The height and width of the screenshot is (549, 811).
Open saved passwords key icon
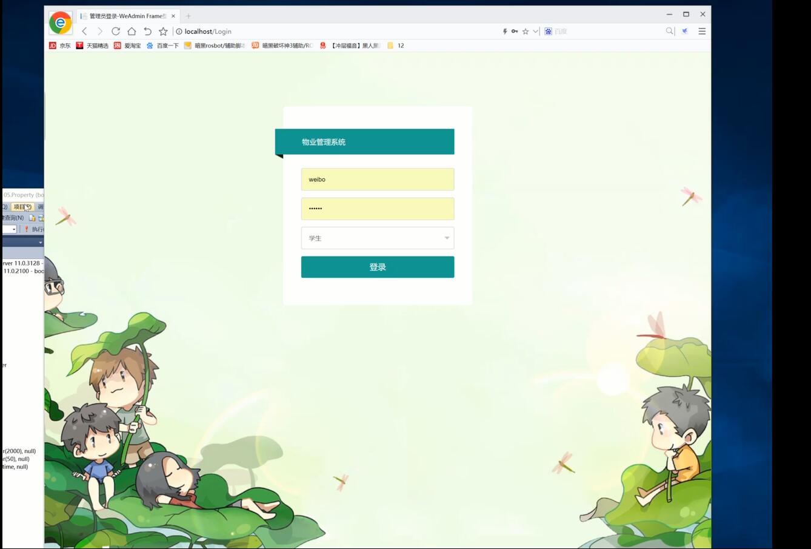point(515,32)
